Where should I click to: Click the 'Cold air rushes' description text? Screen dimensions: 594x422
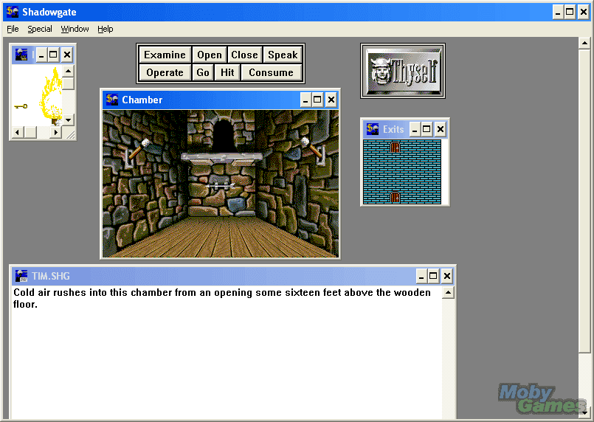pyautogui.click(x=222, y=298)
